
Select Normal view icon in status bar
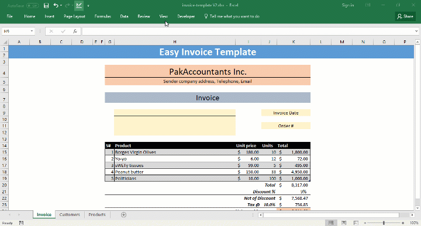(x=331, y=222)
